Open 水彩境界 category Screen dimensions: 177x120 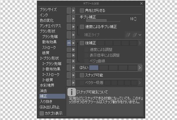point(47,85)
